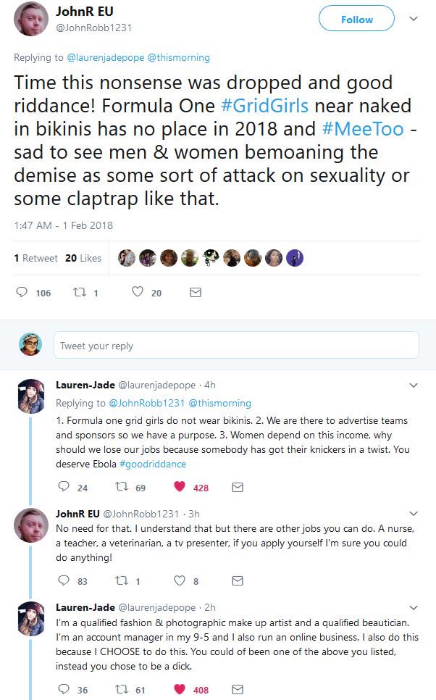Reply to JohnR EU's comment with 83 replies
This screenshot has width=436, height=700.
(64, 580)
